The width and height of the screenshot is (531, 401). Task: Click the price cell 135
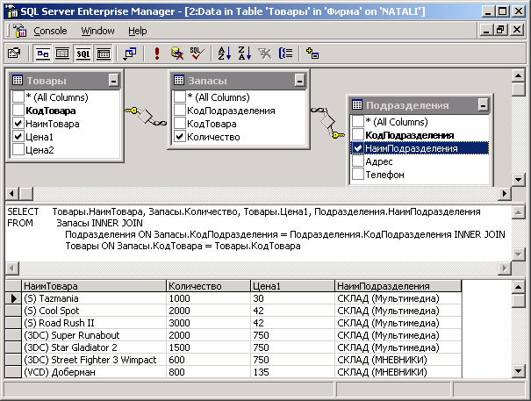click(292, 372)
